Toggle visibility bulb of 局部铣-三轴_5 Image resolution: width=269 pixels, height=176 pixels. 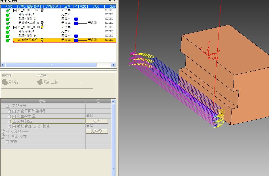coord(42,23)
